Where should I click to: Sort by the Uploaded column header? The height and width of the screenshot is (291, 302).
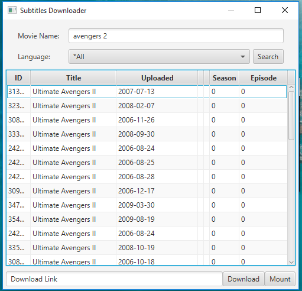pos(157,78)
